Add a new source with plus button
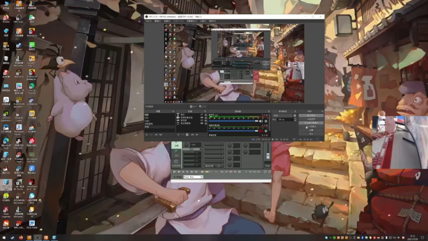428x241 pixels. [x=178, y=135]
